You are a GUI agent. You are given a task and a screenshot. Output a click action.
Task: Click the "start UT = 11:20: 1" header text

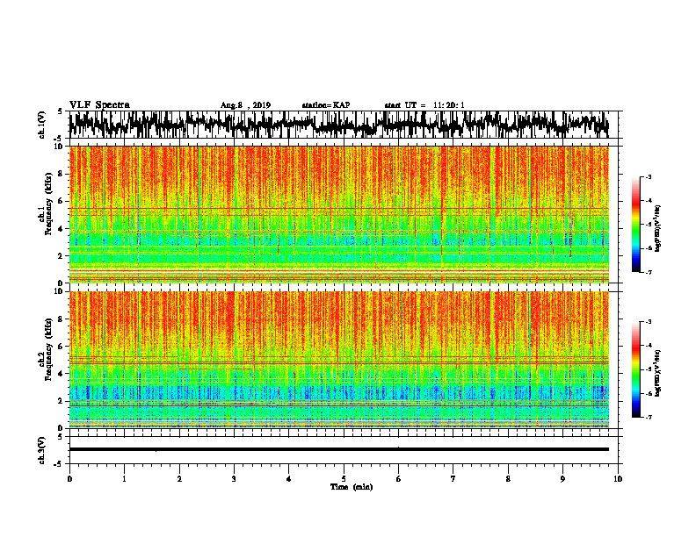pyautogui.click(x=424, y=105)
